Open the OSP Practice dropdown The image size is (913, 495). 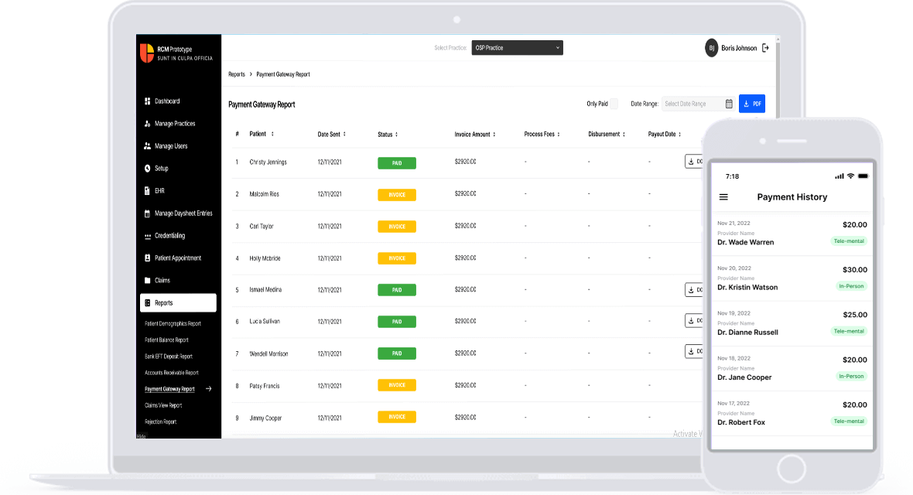tap(517, 47)
